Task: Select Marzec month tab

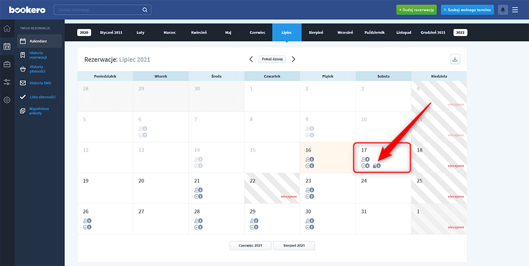Action: click(x=170, y=33)
